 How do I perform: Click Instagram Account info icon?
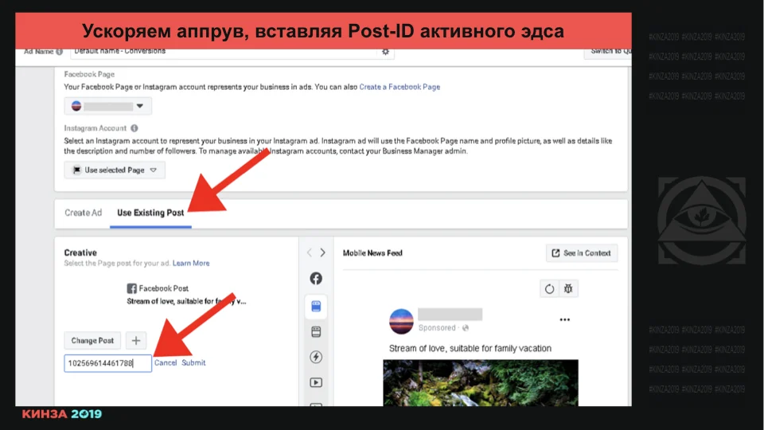coord(134,128)
